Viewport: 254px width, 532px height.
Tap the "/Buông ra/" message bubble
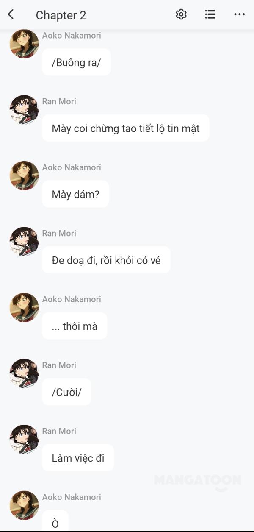[76, 62]
